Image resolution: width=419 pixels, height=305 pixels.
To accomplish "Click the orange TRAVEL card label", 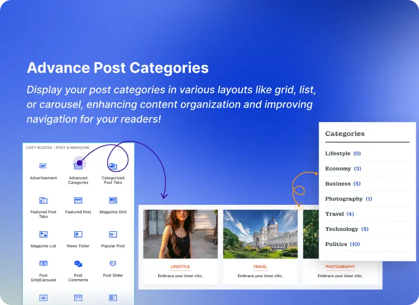I will [x=260, y=267].
